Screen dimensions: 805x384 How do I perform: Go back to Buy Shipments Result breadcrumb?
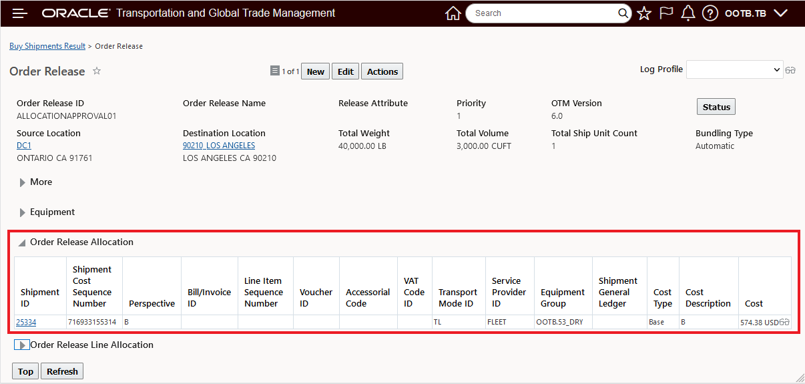click(x=47, y=46)
